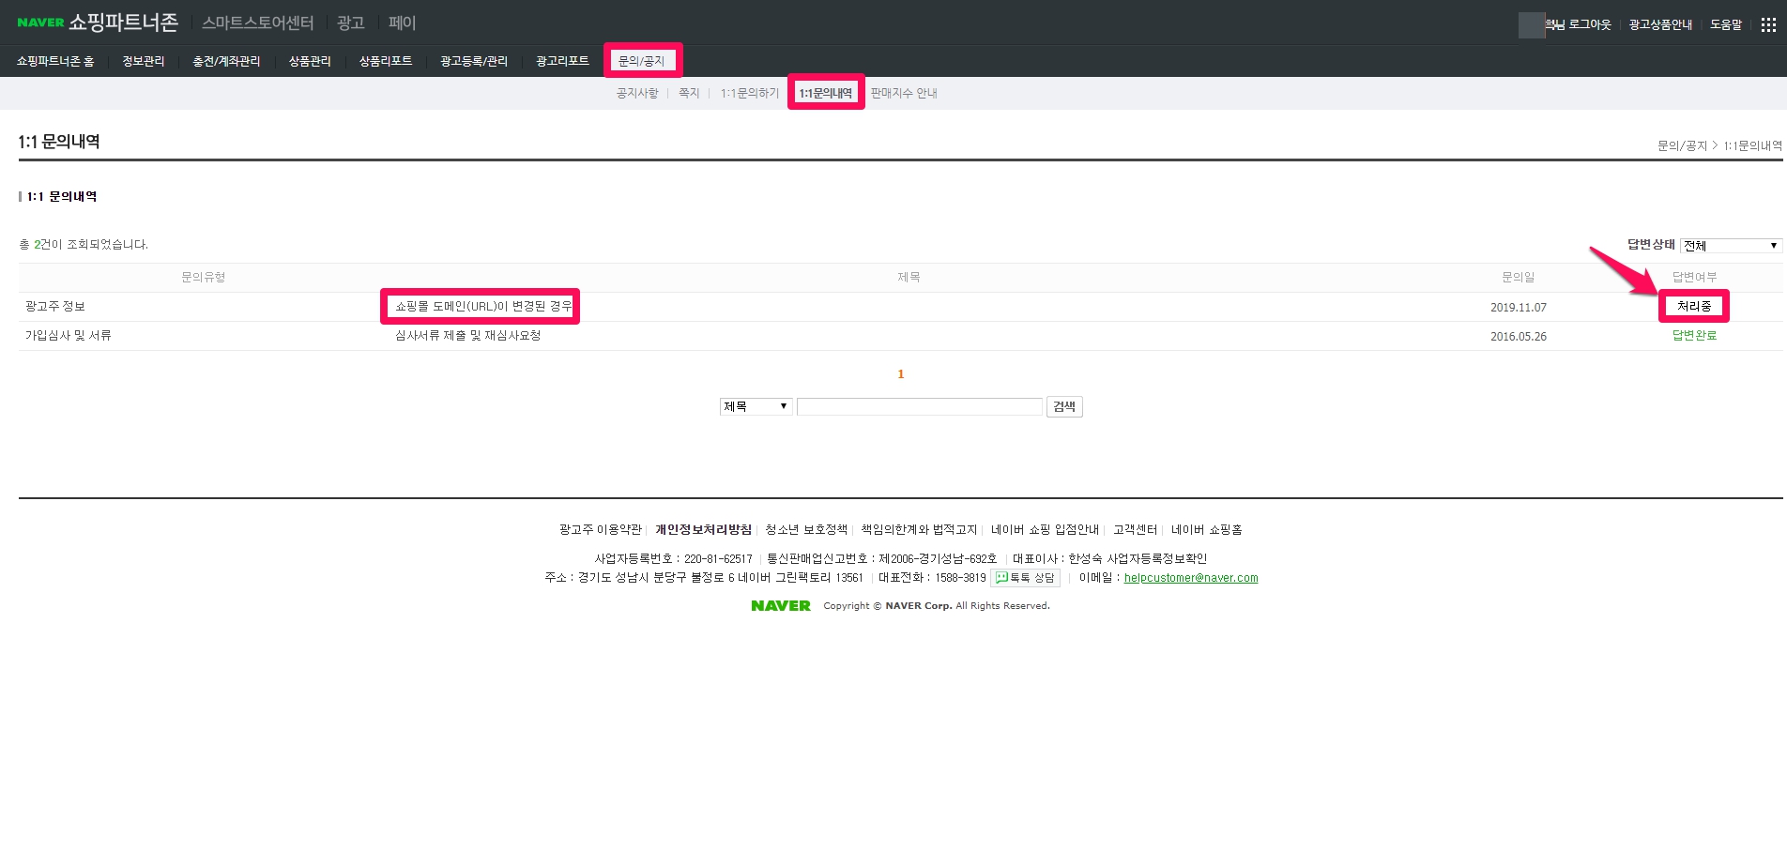This screenshot has height=851, width=1787.
Task: Open 1:1문의하기 submenu
Action: [749, 93]
